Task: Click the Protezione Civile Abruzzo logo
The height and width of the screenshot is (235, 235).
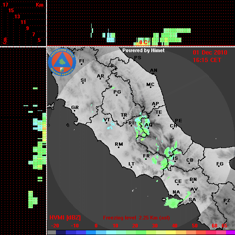Action: [x=62, y=62]
